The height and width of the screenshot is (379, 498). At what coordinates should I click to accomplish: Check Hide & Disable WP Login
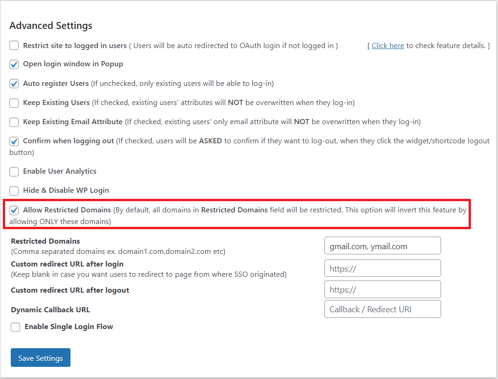[14, 190]
